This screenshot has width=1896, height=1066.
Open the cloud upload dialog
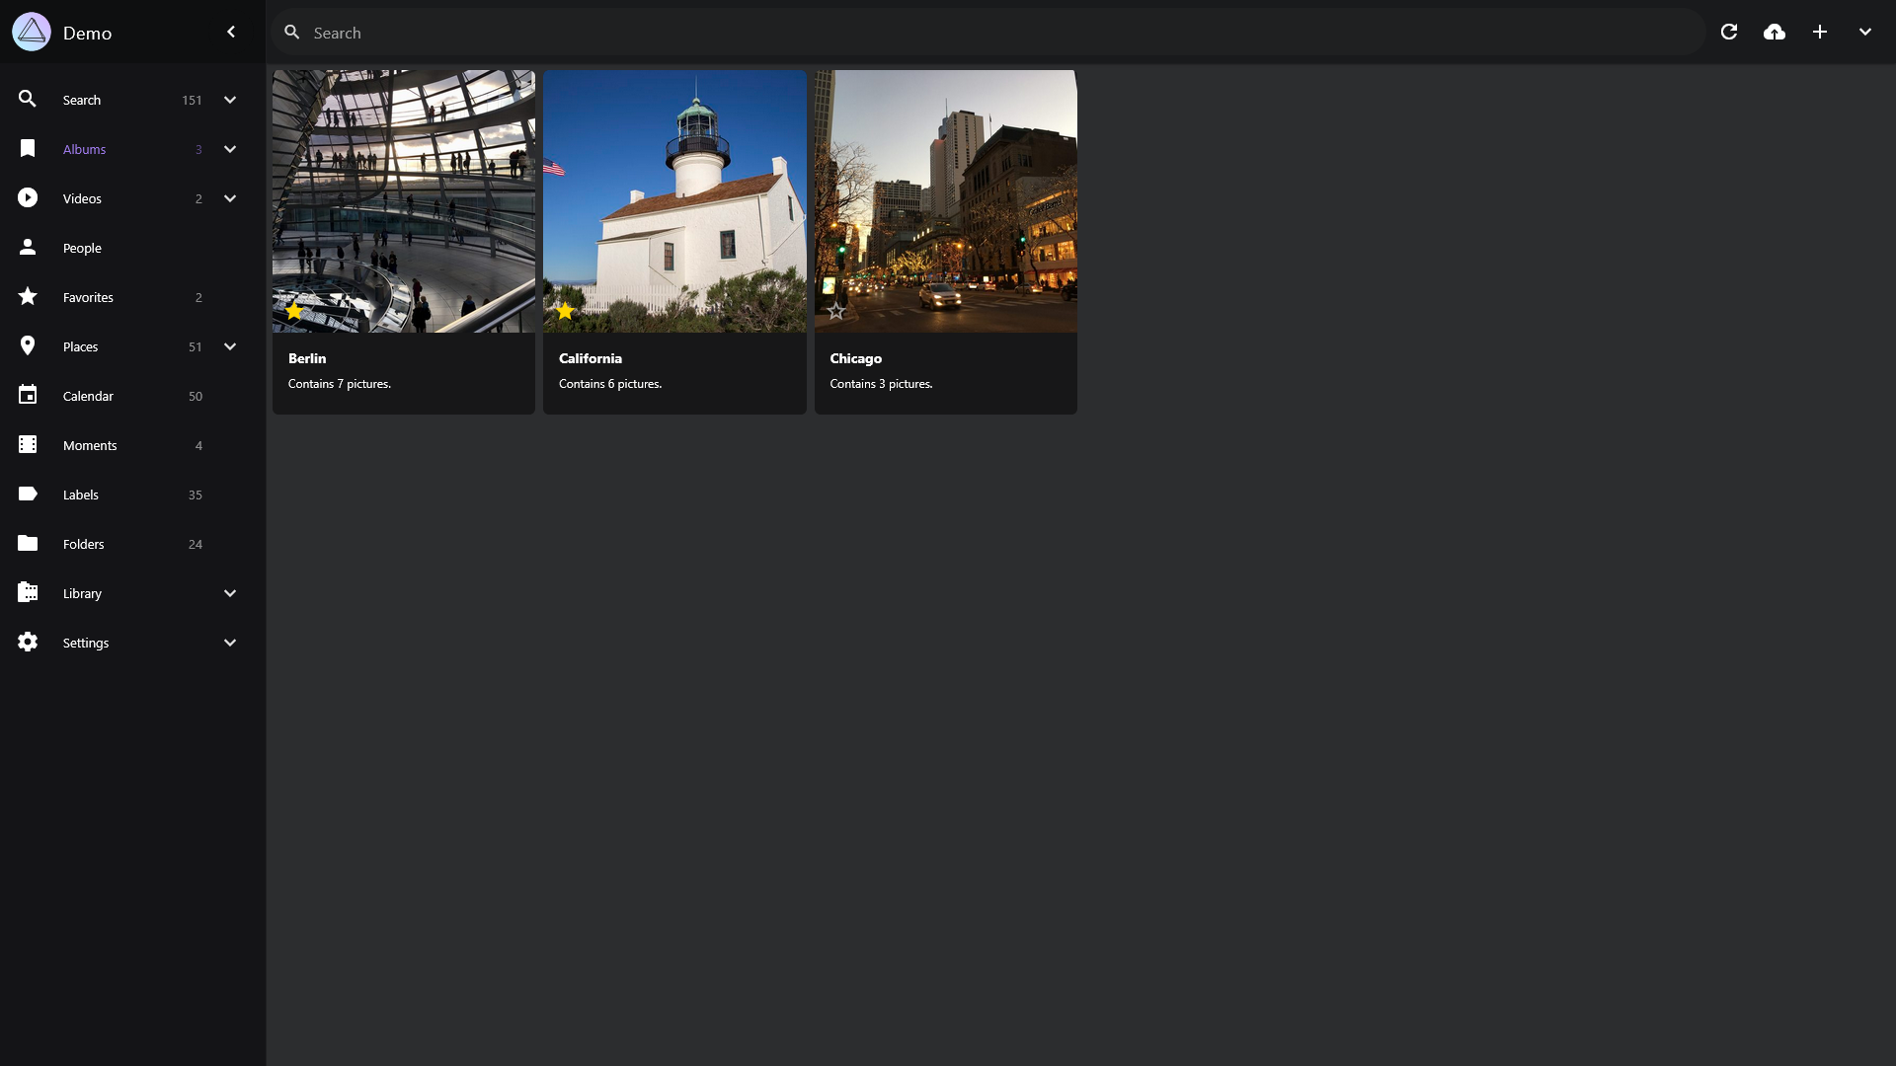tap(1775, 33)
